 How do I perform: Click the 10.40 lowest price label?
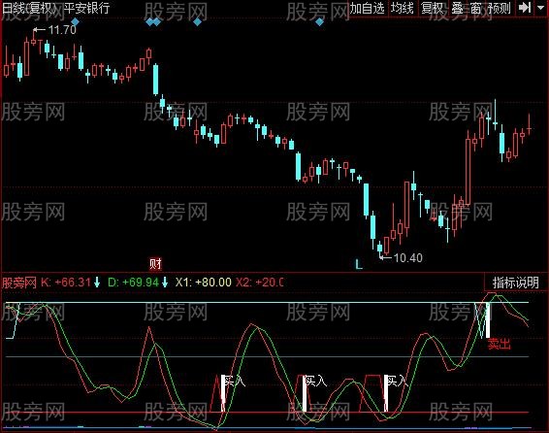(408, 258)
